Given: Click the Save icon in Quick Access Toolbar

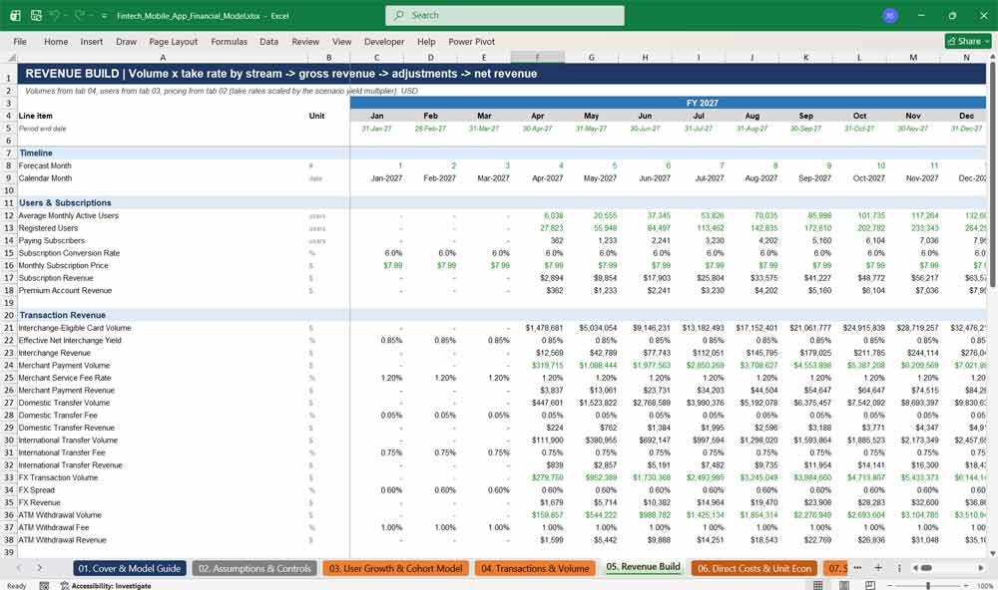Looking at the screenshot, I should pos(36,15).
